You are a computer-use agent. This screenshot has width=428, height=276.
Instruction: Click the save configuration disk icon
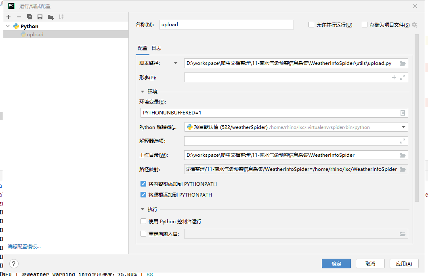pyautogui.click(x=40, y=17)
